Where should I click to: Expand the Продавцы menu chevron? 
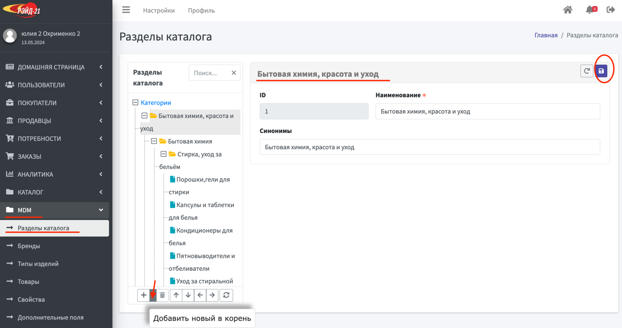tap(101, 120)
